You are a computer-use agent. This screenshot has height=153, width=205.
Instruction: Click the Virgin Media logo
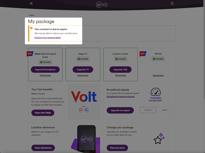[102, 4]
